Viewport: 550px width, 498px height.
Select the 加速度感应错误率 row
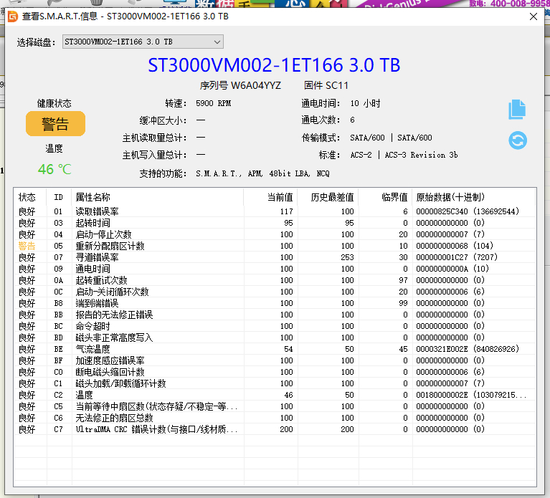pyautogui.click(x=275, y=360)
